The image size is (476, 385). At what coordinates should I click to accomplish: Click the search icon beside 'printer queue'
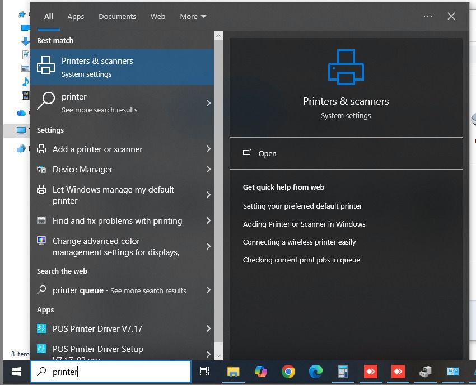[41, 290]
